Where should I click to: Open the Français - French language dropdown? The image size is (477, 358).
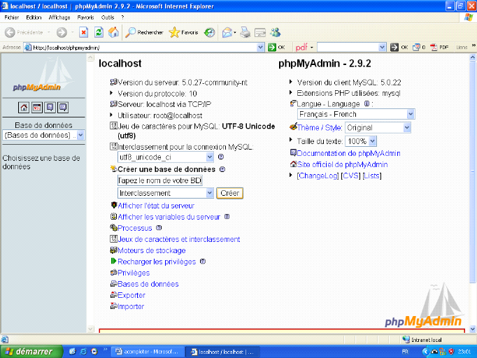click(x=356, y=115)
